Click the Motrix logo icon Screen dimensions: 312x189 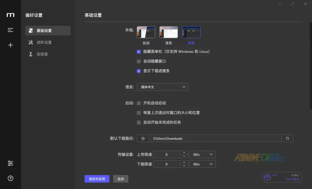10,15
